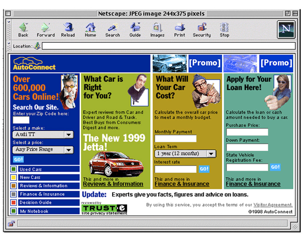Screen dimensions: 303x240
Task: Select the yellow New Cars square
Action: click(14, 178)
